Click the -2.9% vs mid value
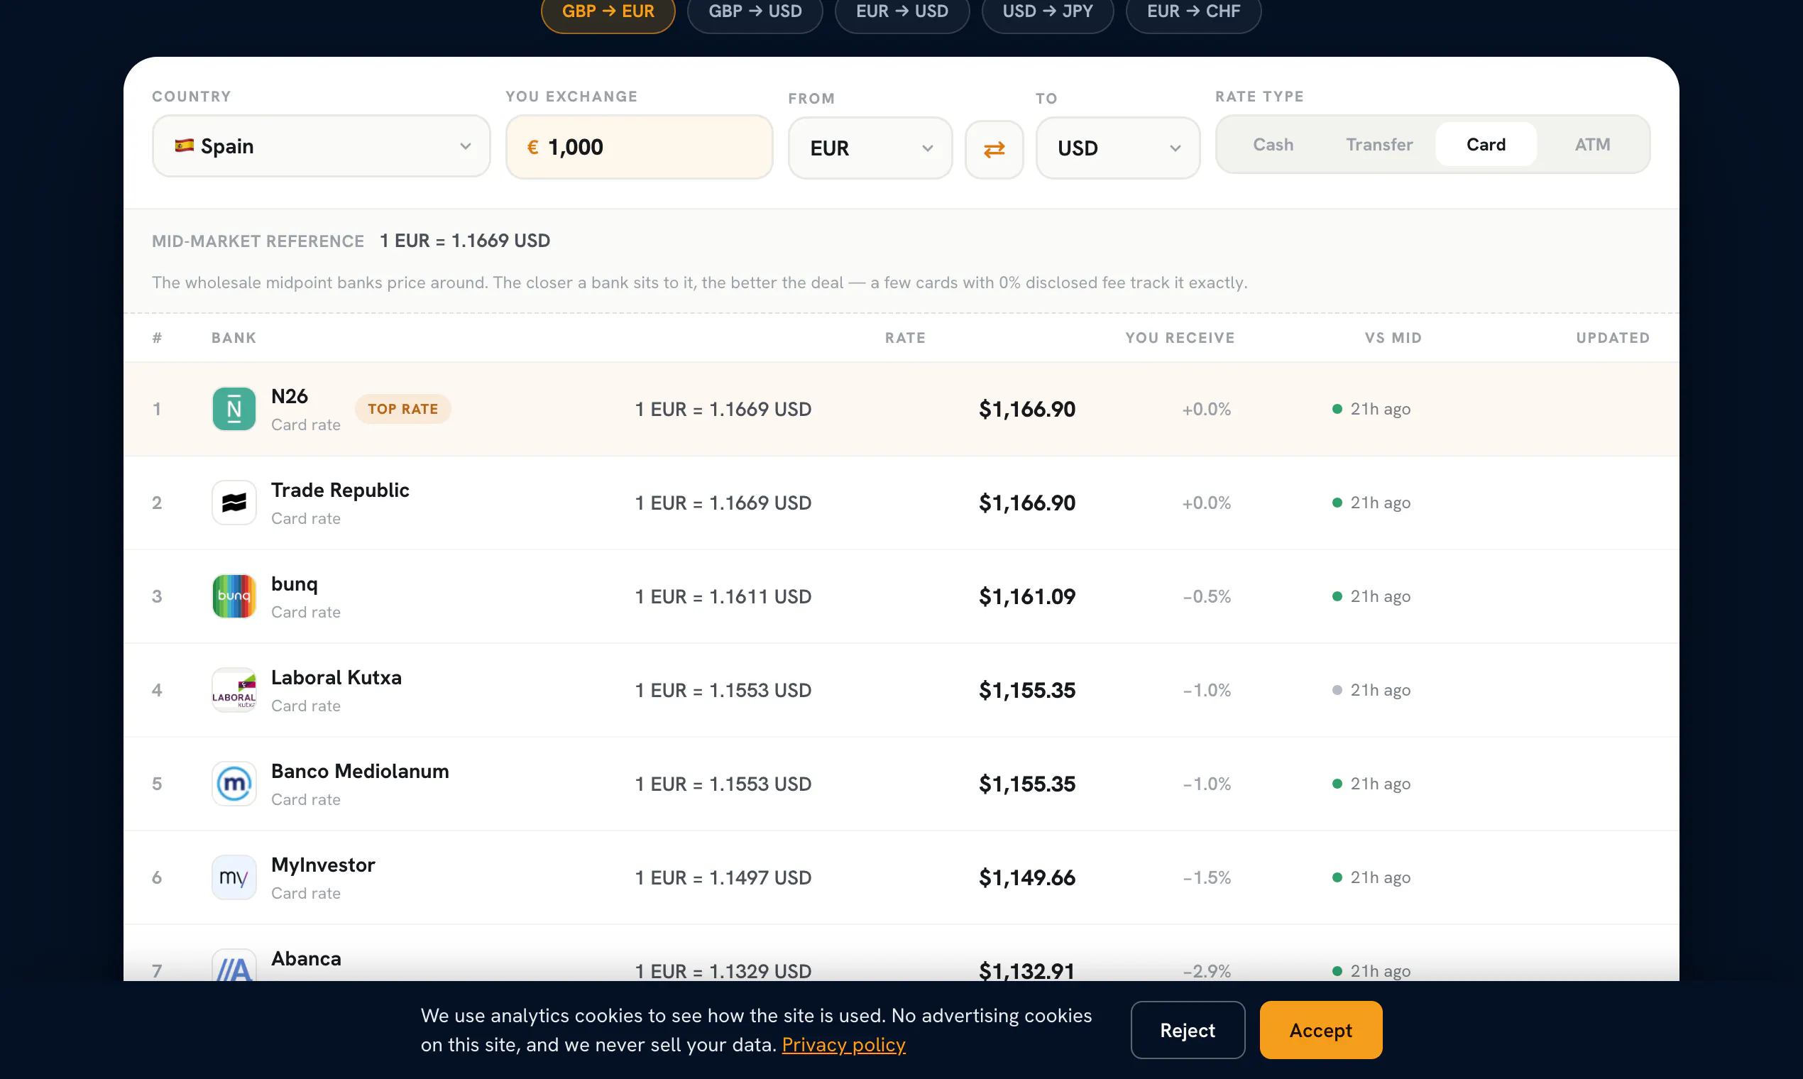This screenshot has width=1803, height=1079. (x=1206, y=970)
